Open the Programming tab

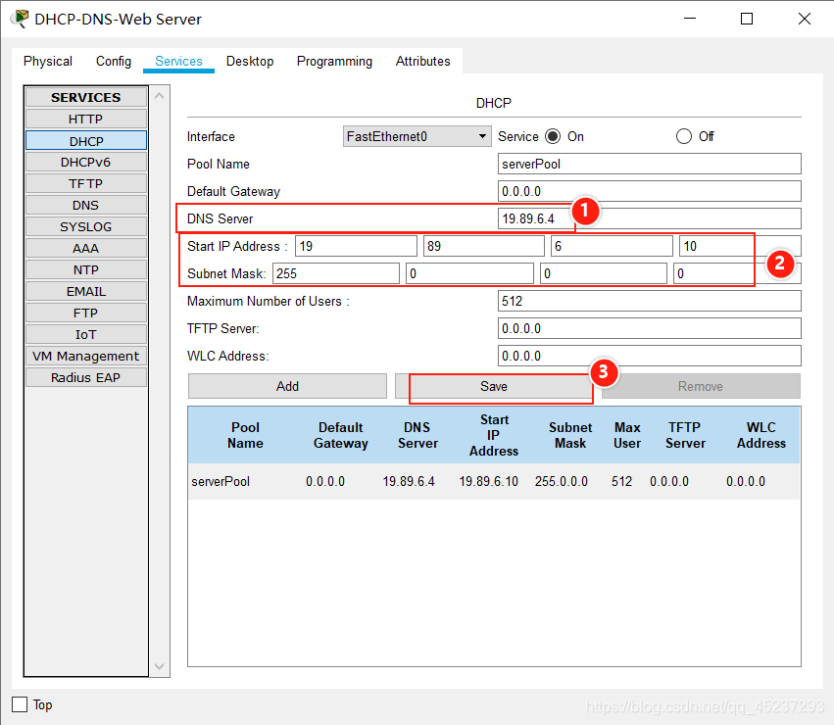coord(334,61)
